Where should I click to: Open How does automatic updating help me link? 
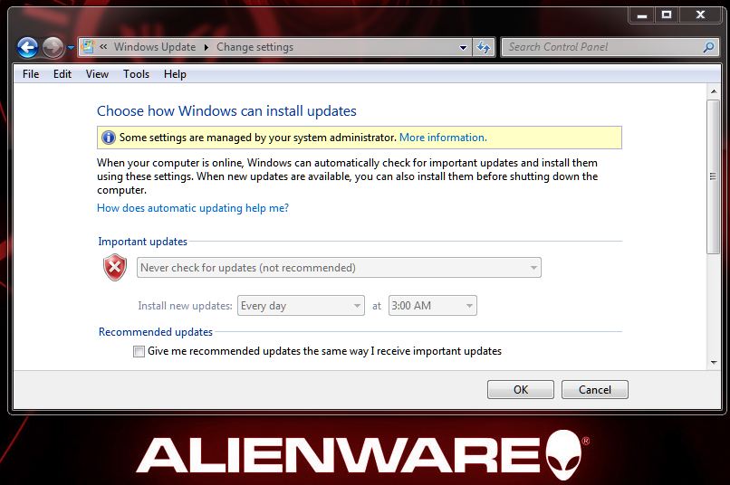click(193, 208)
